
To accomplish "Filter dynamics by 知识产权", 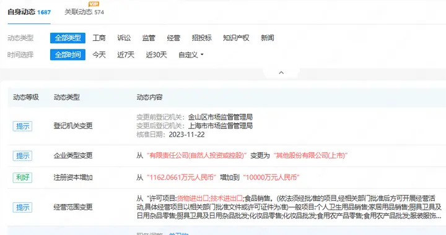I will [236, 38].
